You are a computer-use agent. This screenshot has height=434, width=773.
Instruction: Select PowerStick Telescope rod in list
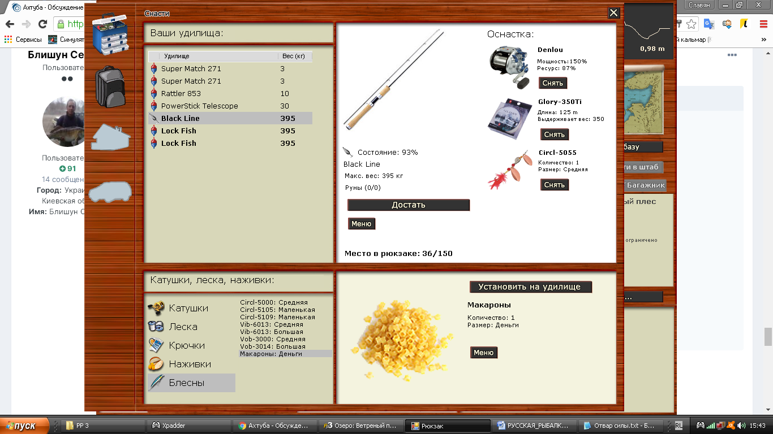199,106
